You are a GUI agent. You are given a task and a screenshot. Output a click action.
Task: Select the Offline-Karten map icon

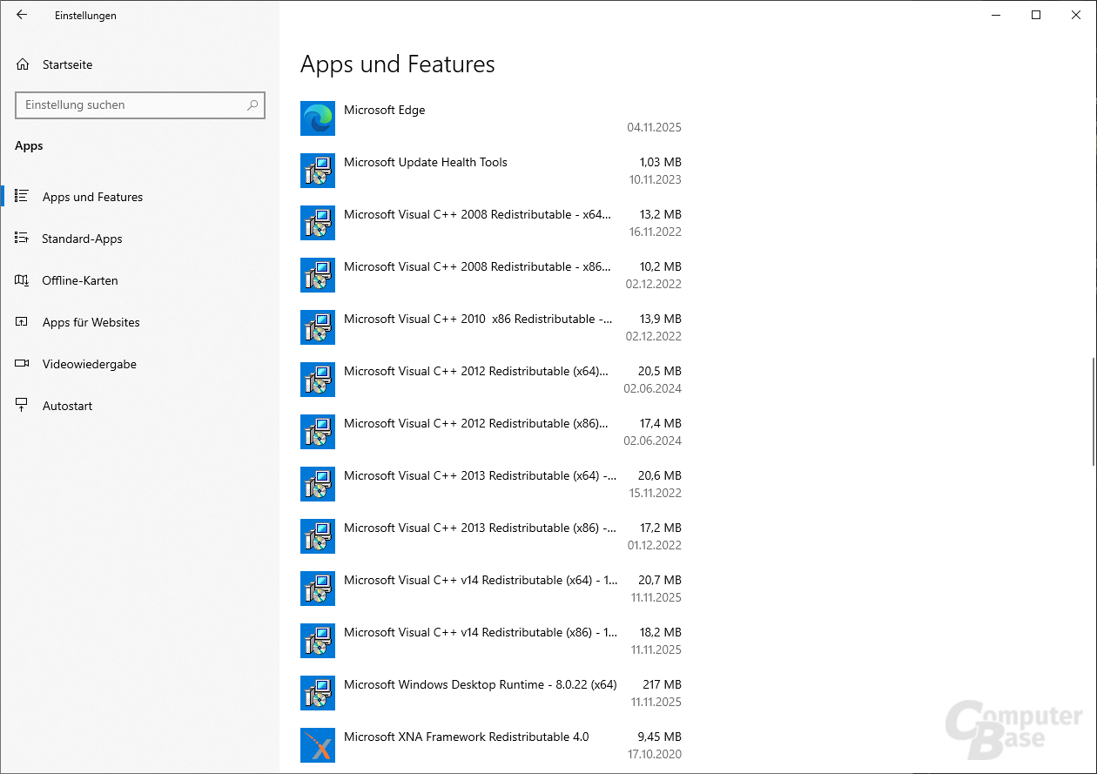(20, 280)
